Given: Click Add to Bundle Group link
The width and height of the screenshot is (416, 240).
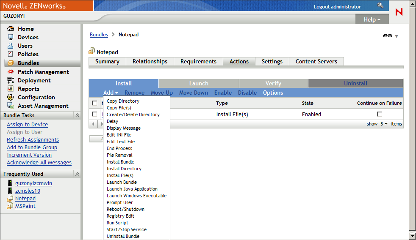Looking at the screenshot, I should (32, 147).
